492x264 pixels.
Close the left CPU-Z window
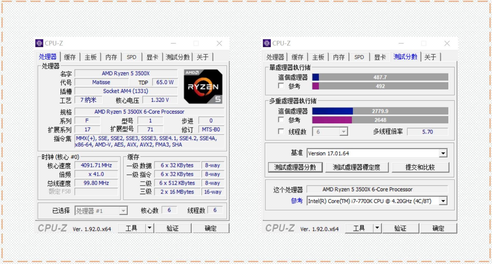(x=219, y=44)
